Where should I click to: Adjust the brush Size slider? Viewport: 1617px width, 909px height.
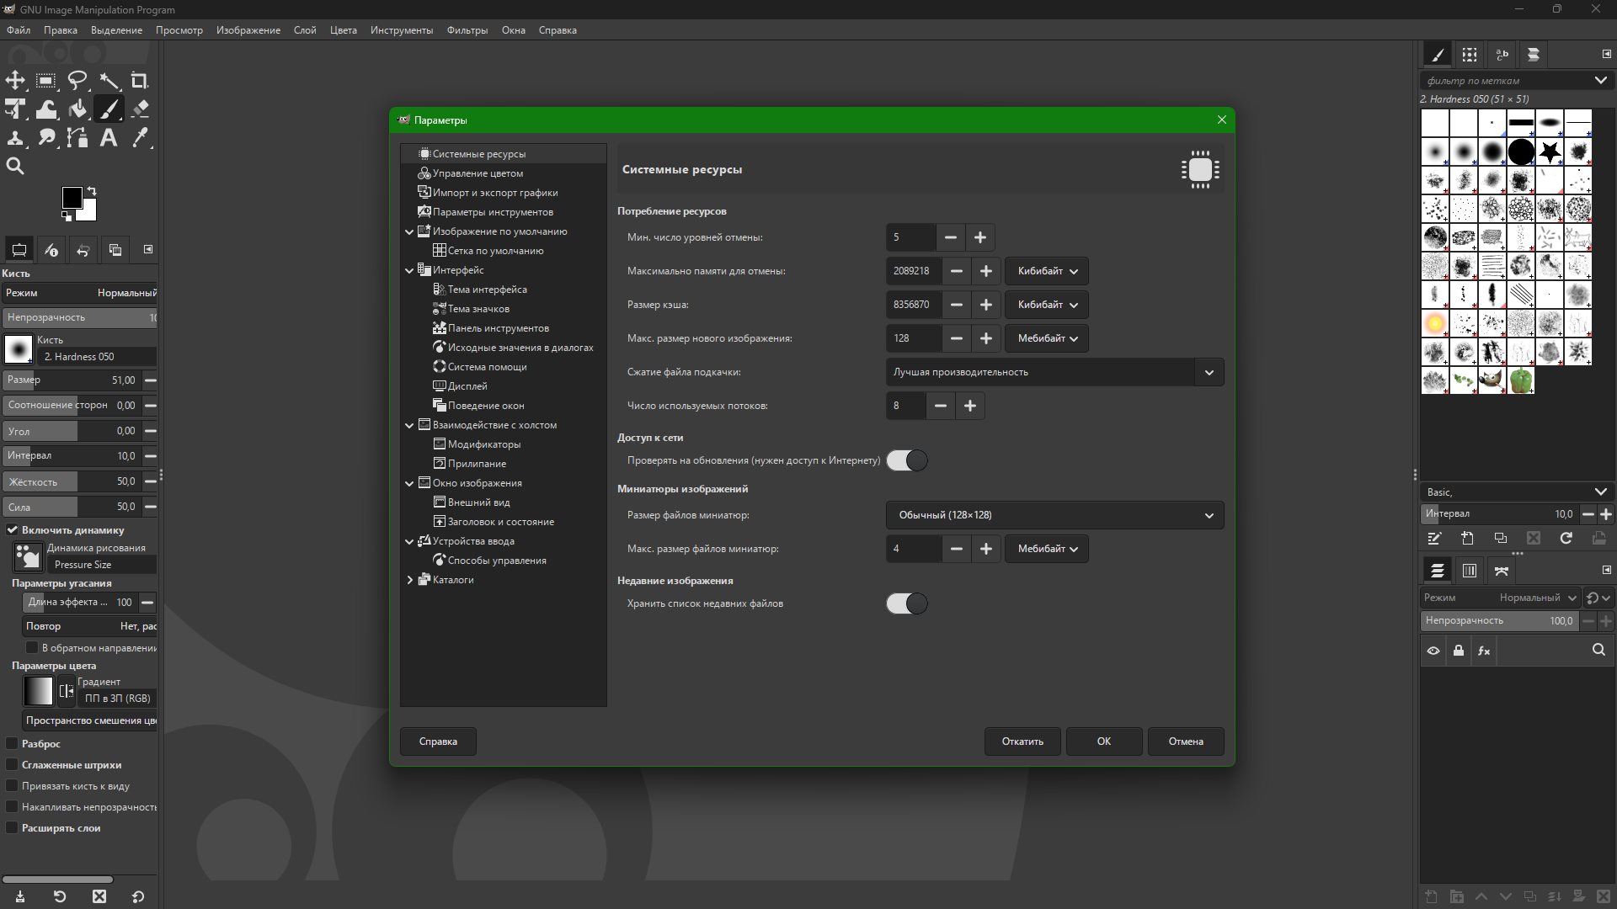pyautogui.click(x=72, y=380)
